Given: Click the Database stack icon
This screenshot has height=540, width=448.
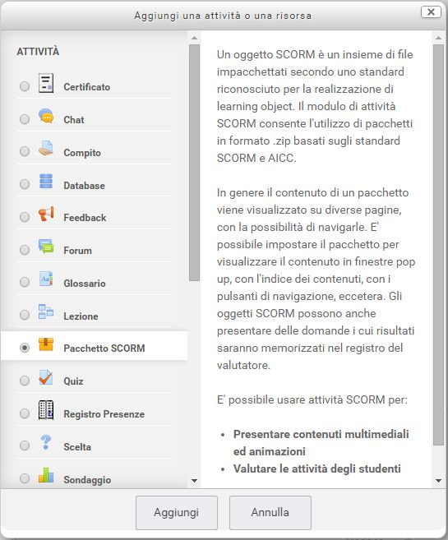Looking at the screenshot, I should tap(46, 181).
